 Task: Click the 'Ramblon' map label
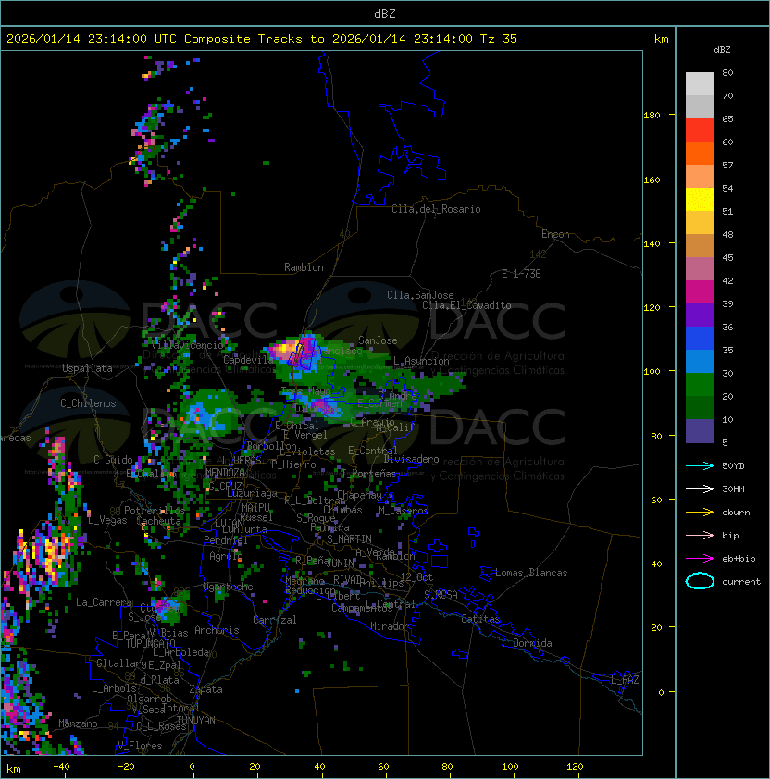(x=304, y=267)
